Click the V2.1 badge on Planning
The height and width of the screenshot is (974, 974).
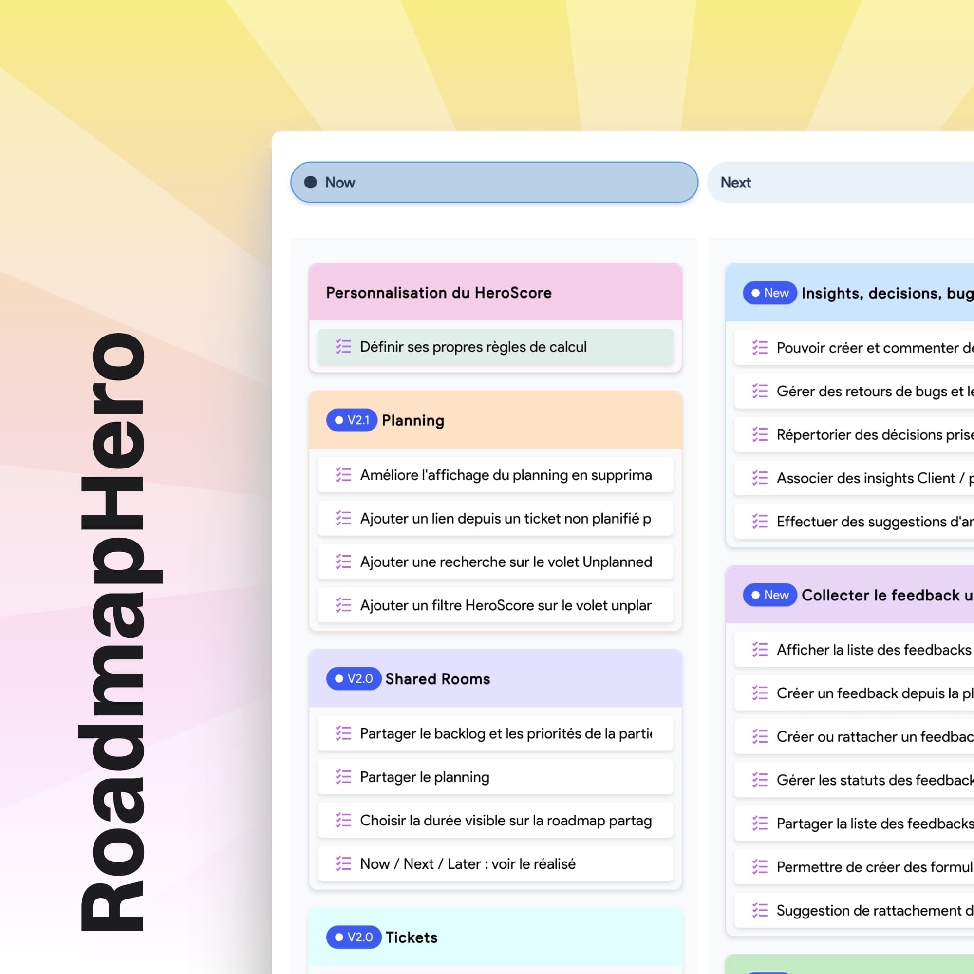352,420
